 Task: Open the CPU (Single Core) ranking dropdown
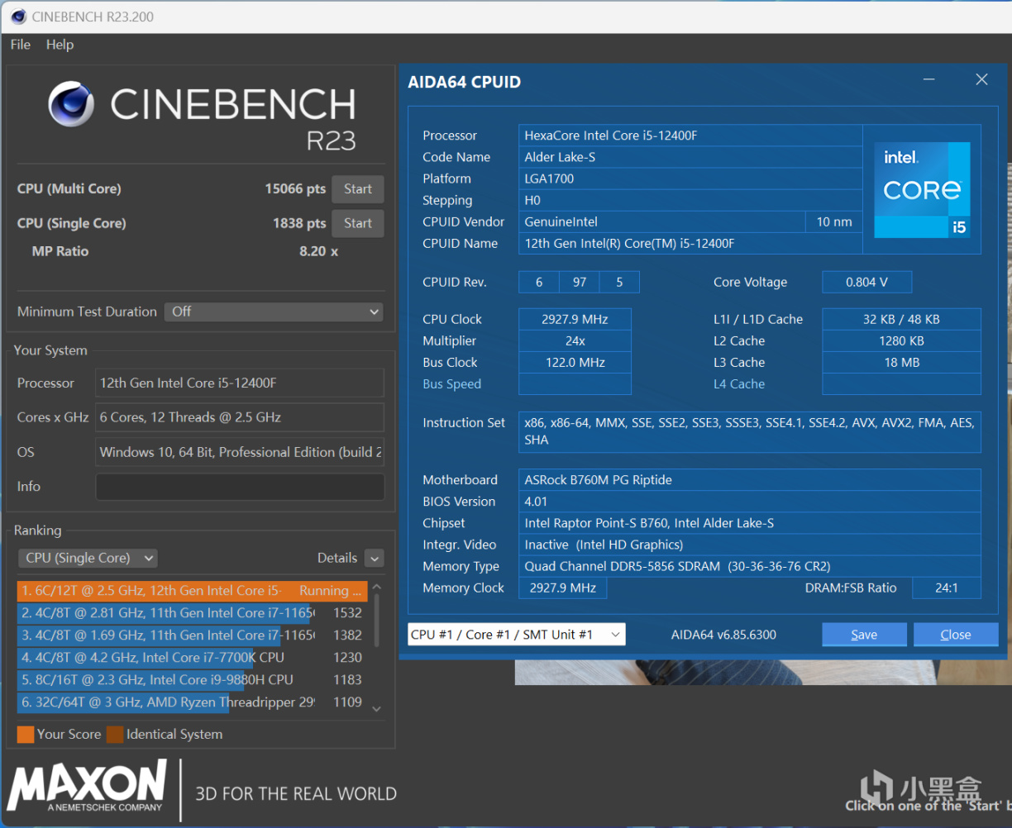pyautogui.click(x=88, y=558)
